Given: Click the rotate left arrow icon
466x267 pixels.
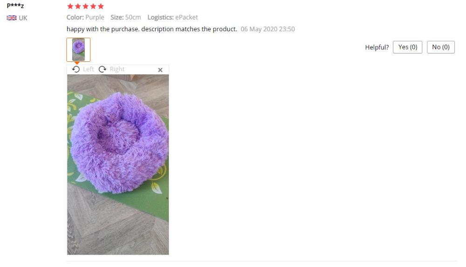Looking at the screenshot, I should [76, 69].
